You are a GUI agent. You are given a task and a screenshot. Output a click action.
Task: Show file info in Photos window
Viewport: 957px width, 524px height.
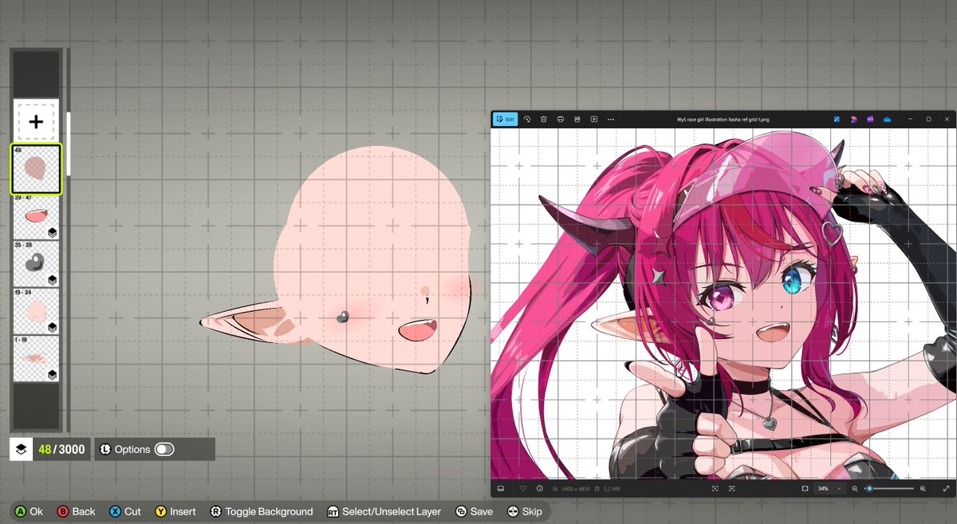click(x=540, y=488)
